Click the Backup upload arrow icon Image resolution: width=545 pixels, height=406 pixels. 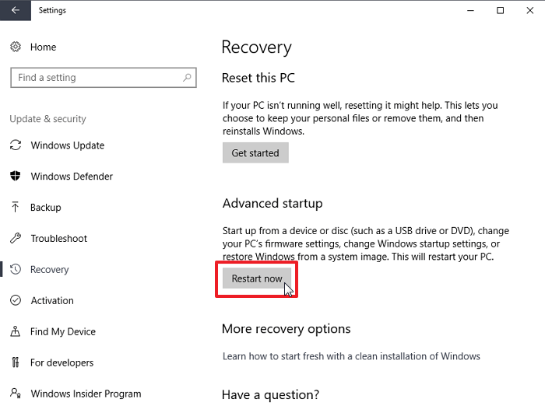click(x=16, y=208)
